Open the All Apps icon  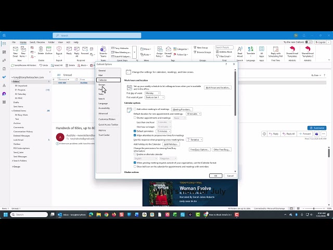(262, 52)
